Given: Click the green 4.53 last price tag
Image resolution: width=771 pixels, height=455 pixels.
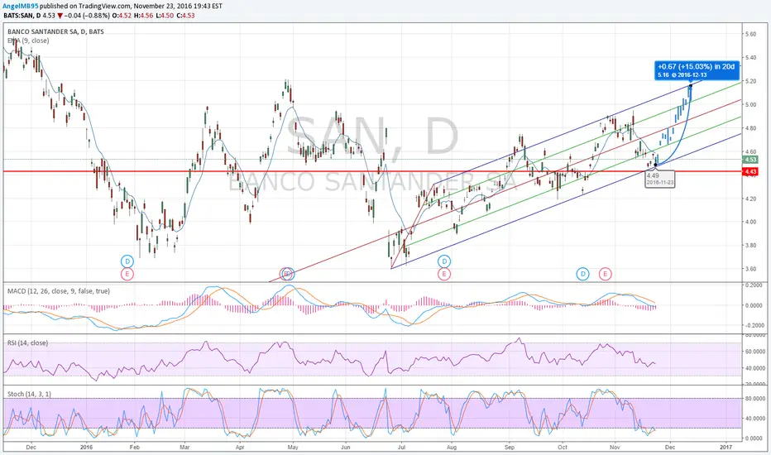Looking at the screenshot, I should point(750,160).
